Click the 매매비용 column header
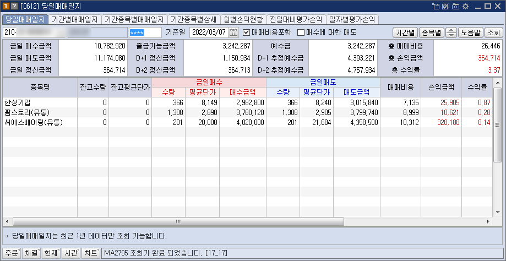This screenshot has width=506, height=261. 400,87
